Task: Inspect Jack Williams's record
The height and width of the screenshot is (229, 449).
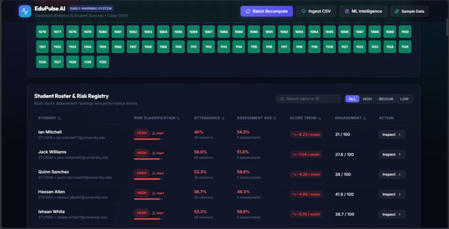Action: click(392, 154)
